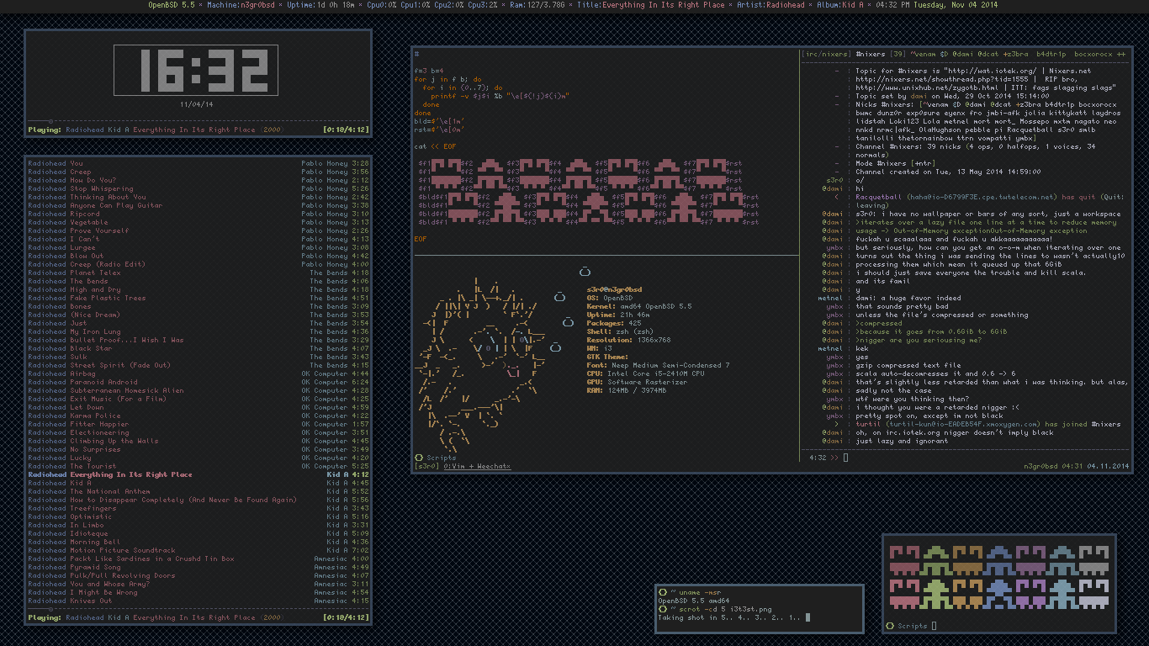Click the "04:32 PM Tuesday, Nov 04 2014" clock
This screenshot has height=646, width=1149.
[937, 5]
